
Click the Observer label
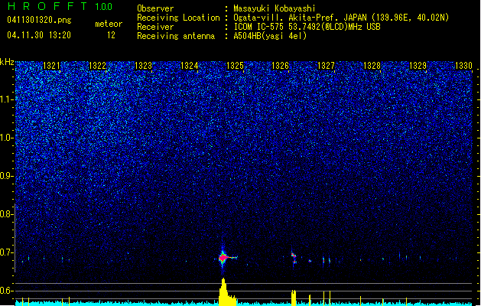(155, 8)
